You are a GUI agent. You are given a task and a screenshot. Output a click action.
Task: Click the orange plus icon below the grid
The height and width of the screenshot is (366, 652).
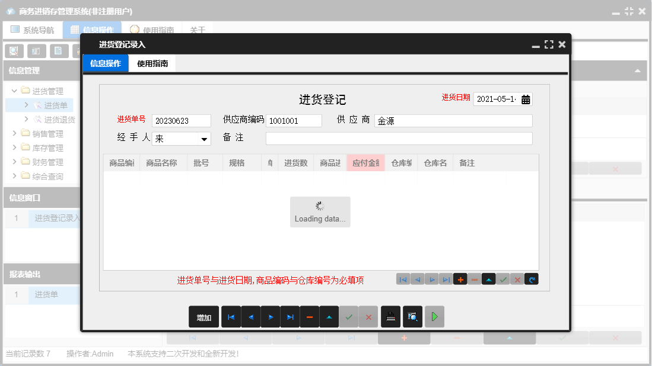(460, 278)
